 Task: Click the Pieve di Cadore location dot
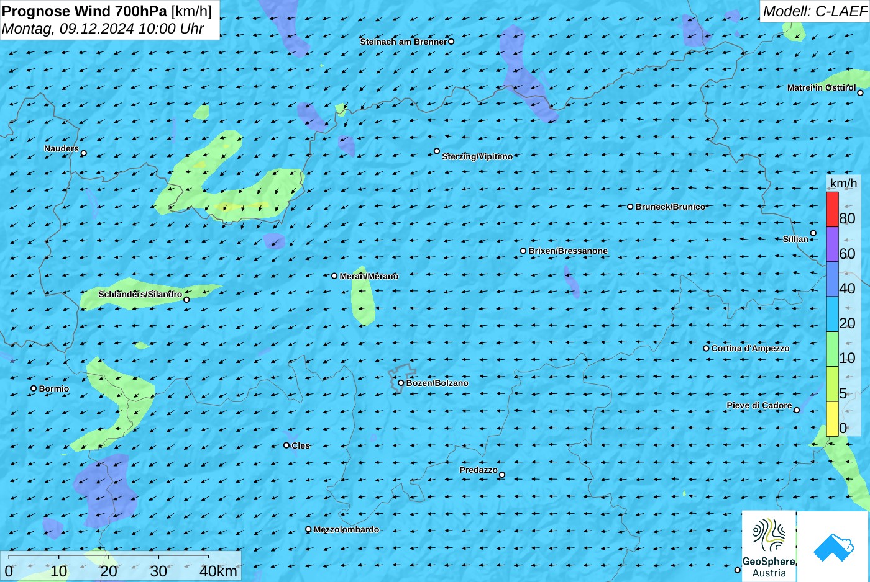click(797, 410)
